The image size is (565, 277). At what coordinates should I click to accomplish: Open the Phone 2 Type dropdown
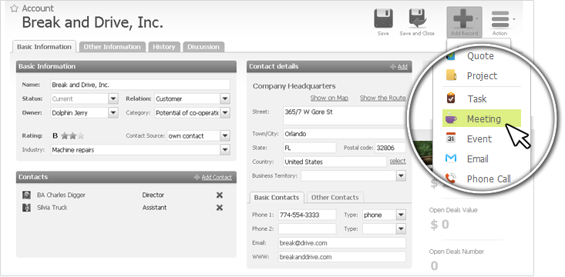click(x=401, y=229)
